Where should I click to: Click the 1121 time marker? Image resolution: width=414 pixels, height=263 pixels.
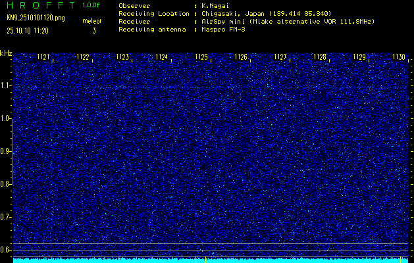pyautogui.click(x=43, y=58)
